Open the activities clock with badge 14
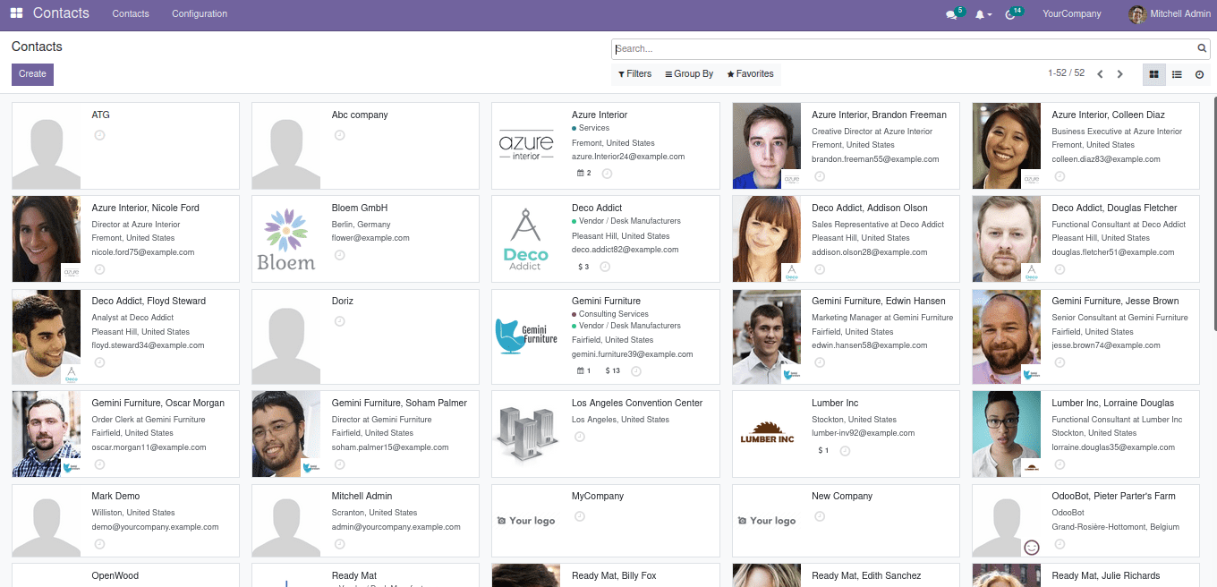1217x587 pixels. pyautogui.click(x=1011, y=14)
